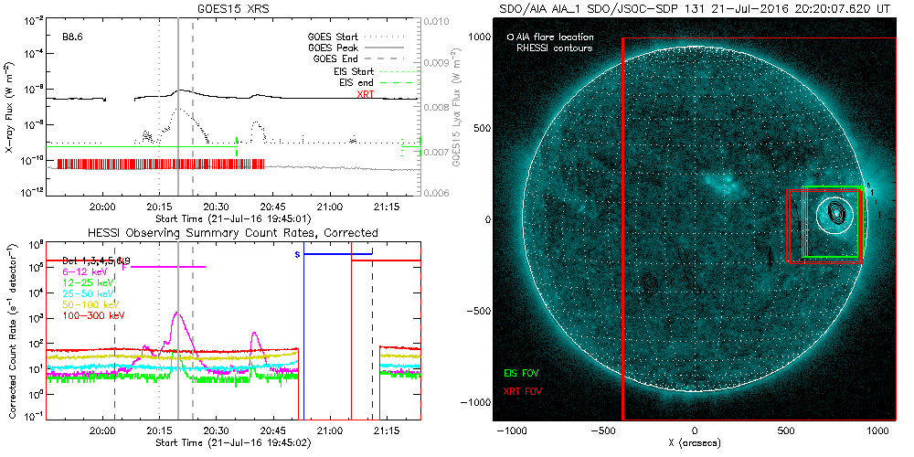The width and height of the screenshot is (914, 457).
Task: Click the bright active region near disk center
Action: (x=728, y=186)
